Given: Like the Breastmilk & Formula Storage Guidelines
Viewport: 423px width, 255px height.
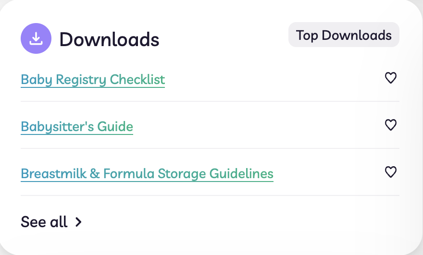Looking at the screenshot, I should 390,172.
